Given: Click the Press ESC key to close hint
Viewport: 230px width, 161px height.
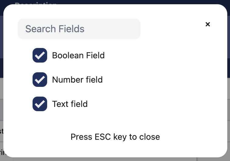Looking at the screenshot, I should tap(115, 137).
